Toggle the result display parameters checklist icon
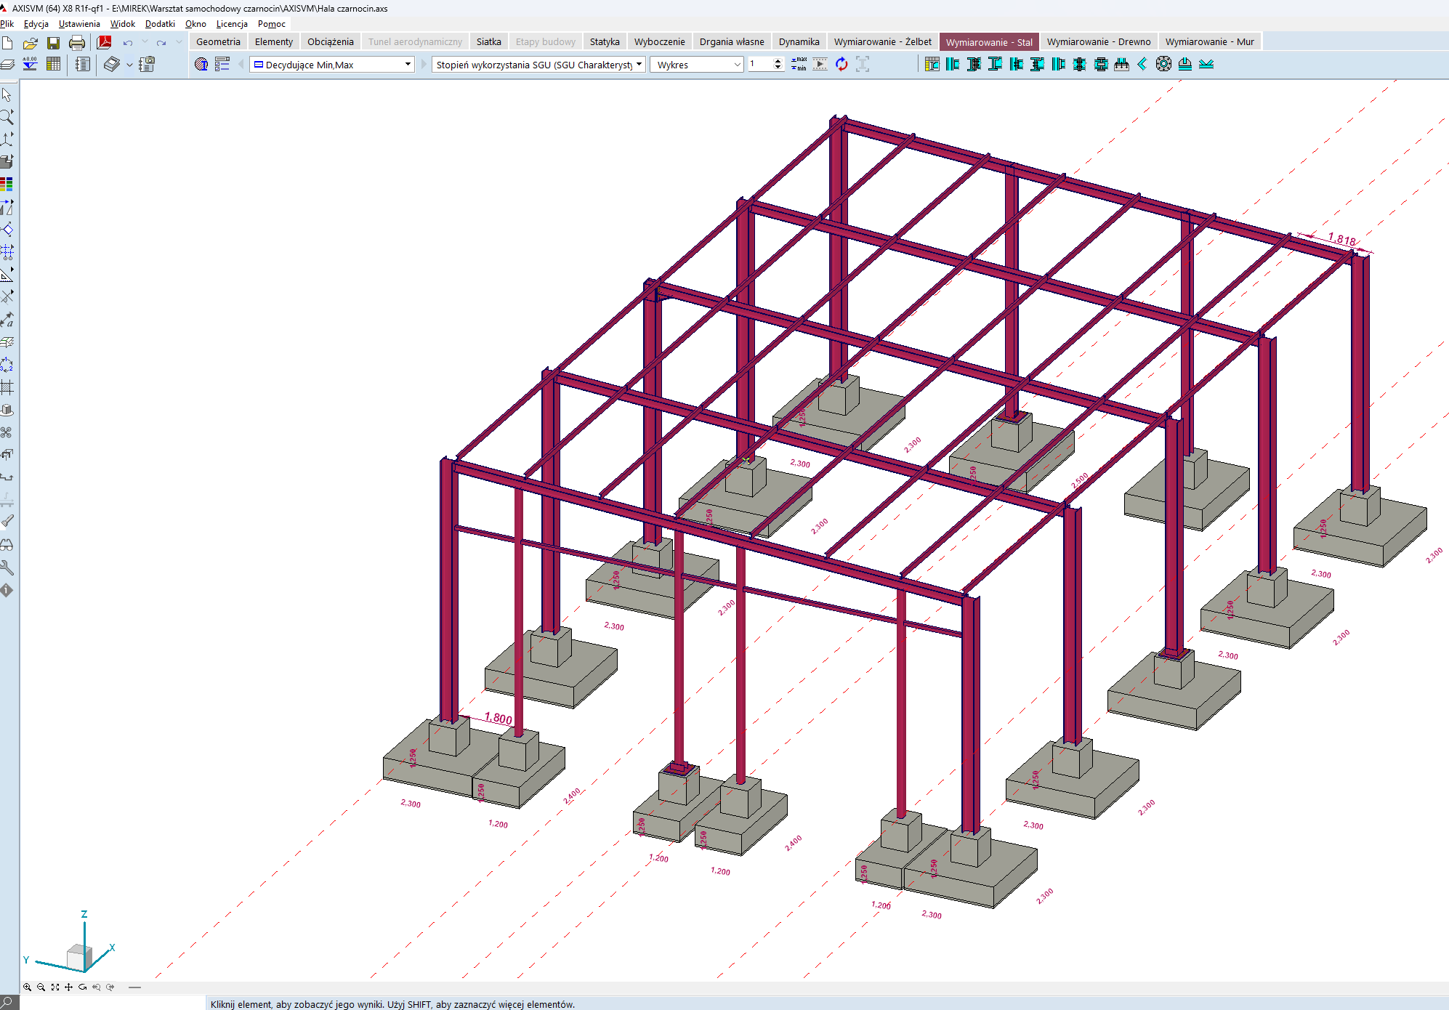Screen dimensions: 1449x1010 click(x=222, y=64)
